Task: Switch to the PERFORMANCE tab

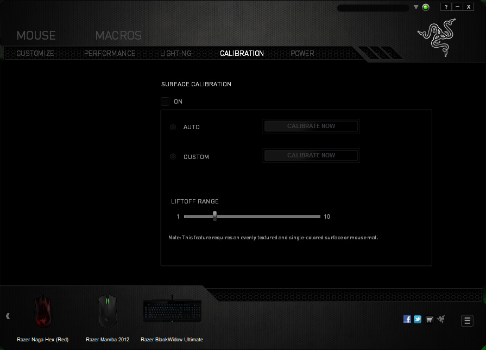Action: click(110, 53)
